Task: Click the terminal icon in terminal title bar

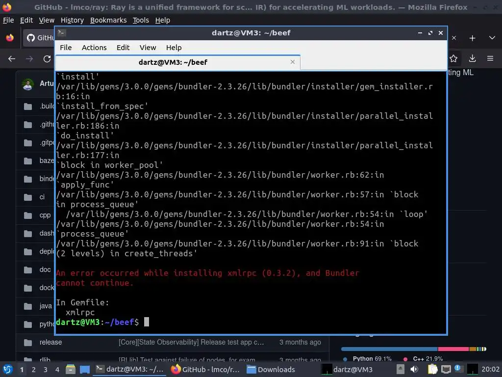Action: (62, 33)
